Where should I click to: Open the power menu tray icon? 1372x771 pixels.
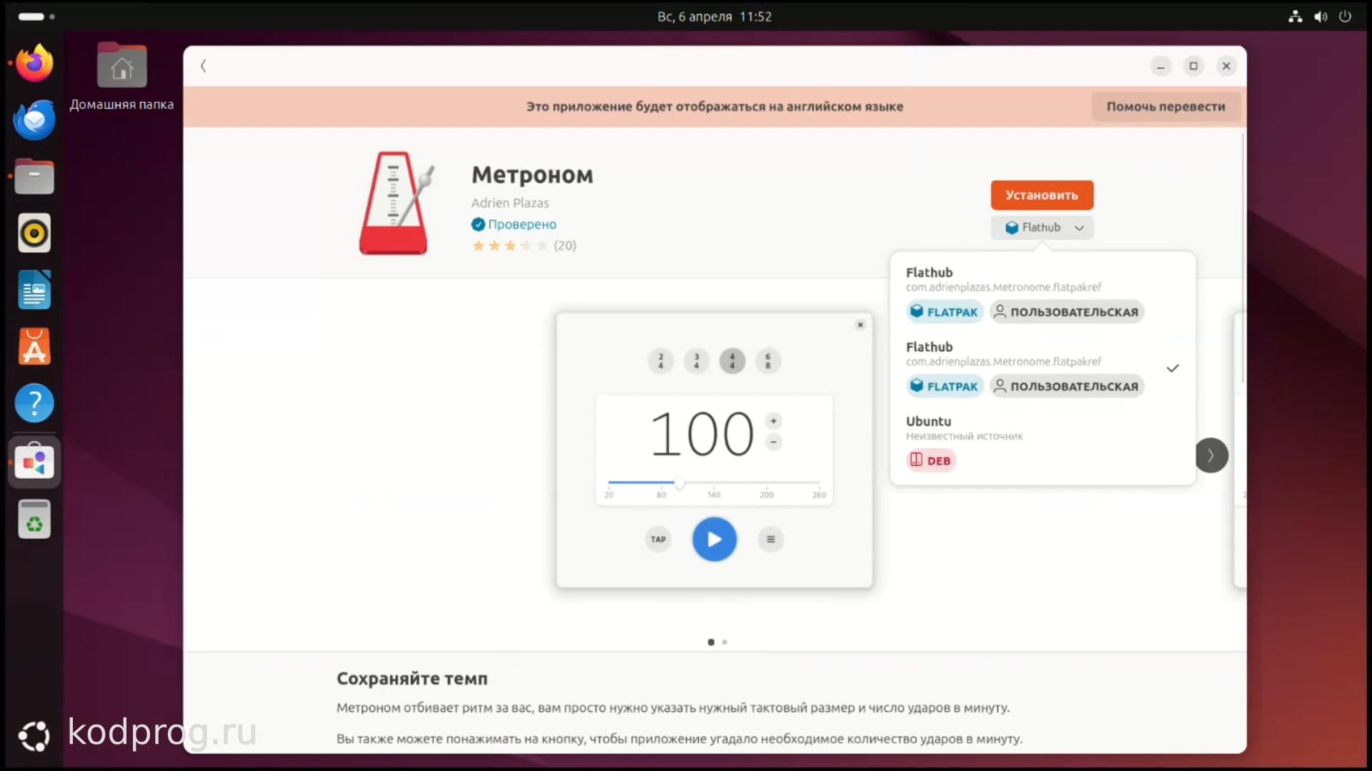[x=1345, y=16]
